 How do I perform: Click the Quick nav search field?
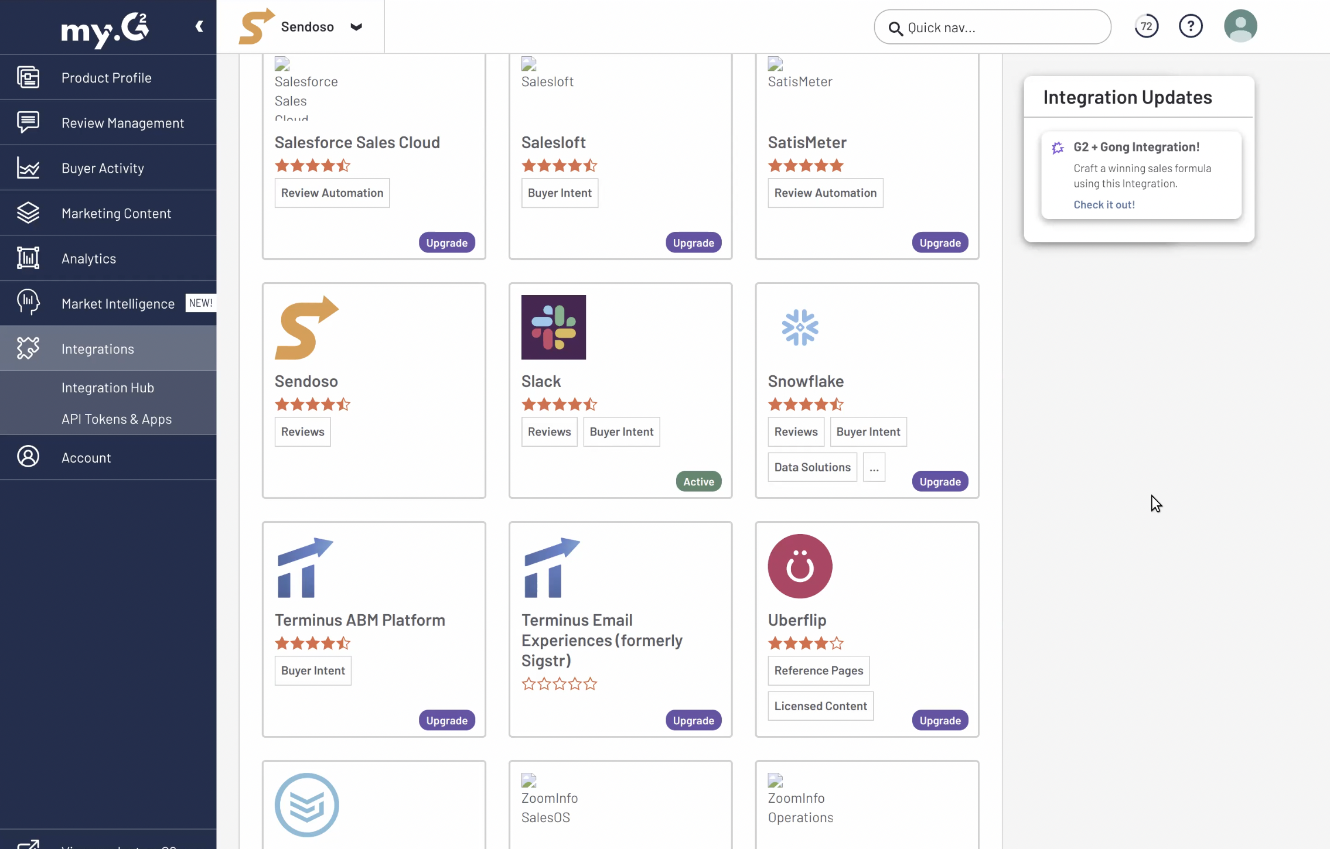pyautogui.click(x=993, y=28)
